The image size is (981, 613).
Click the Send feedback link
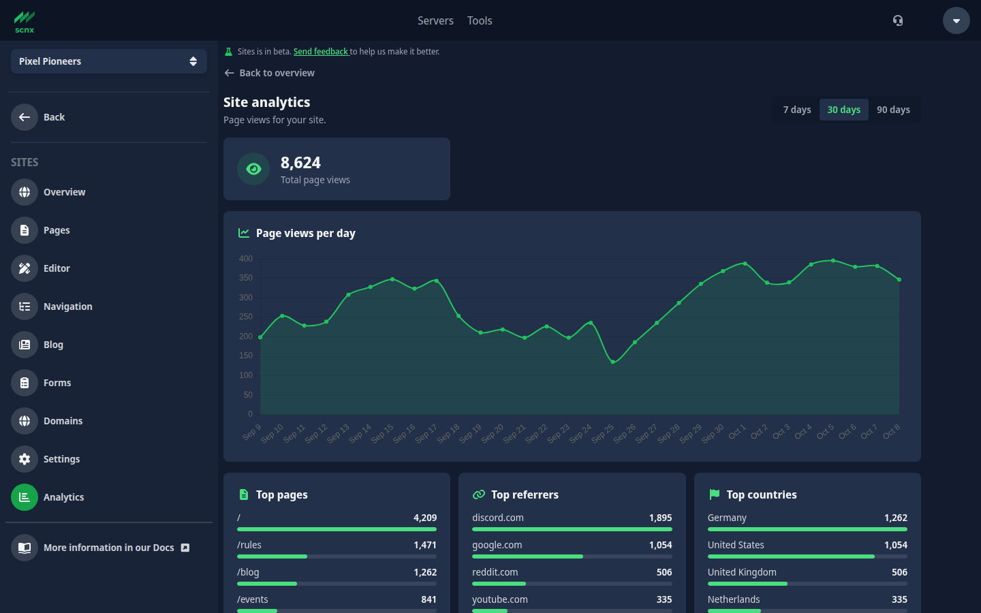tap(321, 52)
